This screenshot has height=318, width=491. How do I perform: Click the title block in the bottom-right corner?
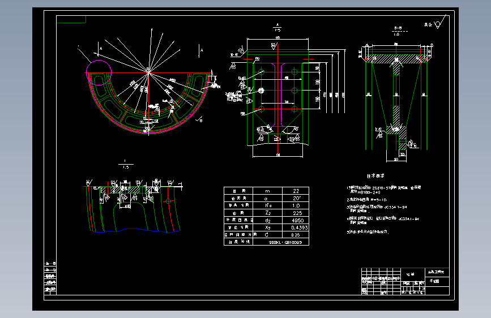[405, 281]
